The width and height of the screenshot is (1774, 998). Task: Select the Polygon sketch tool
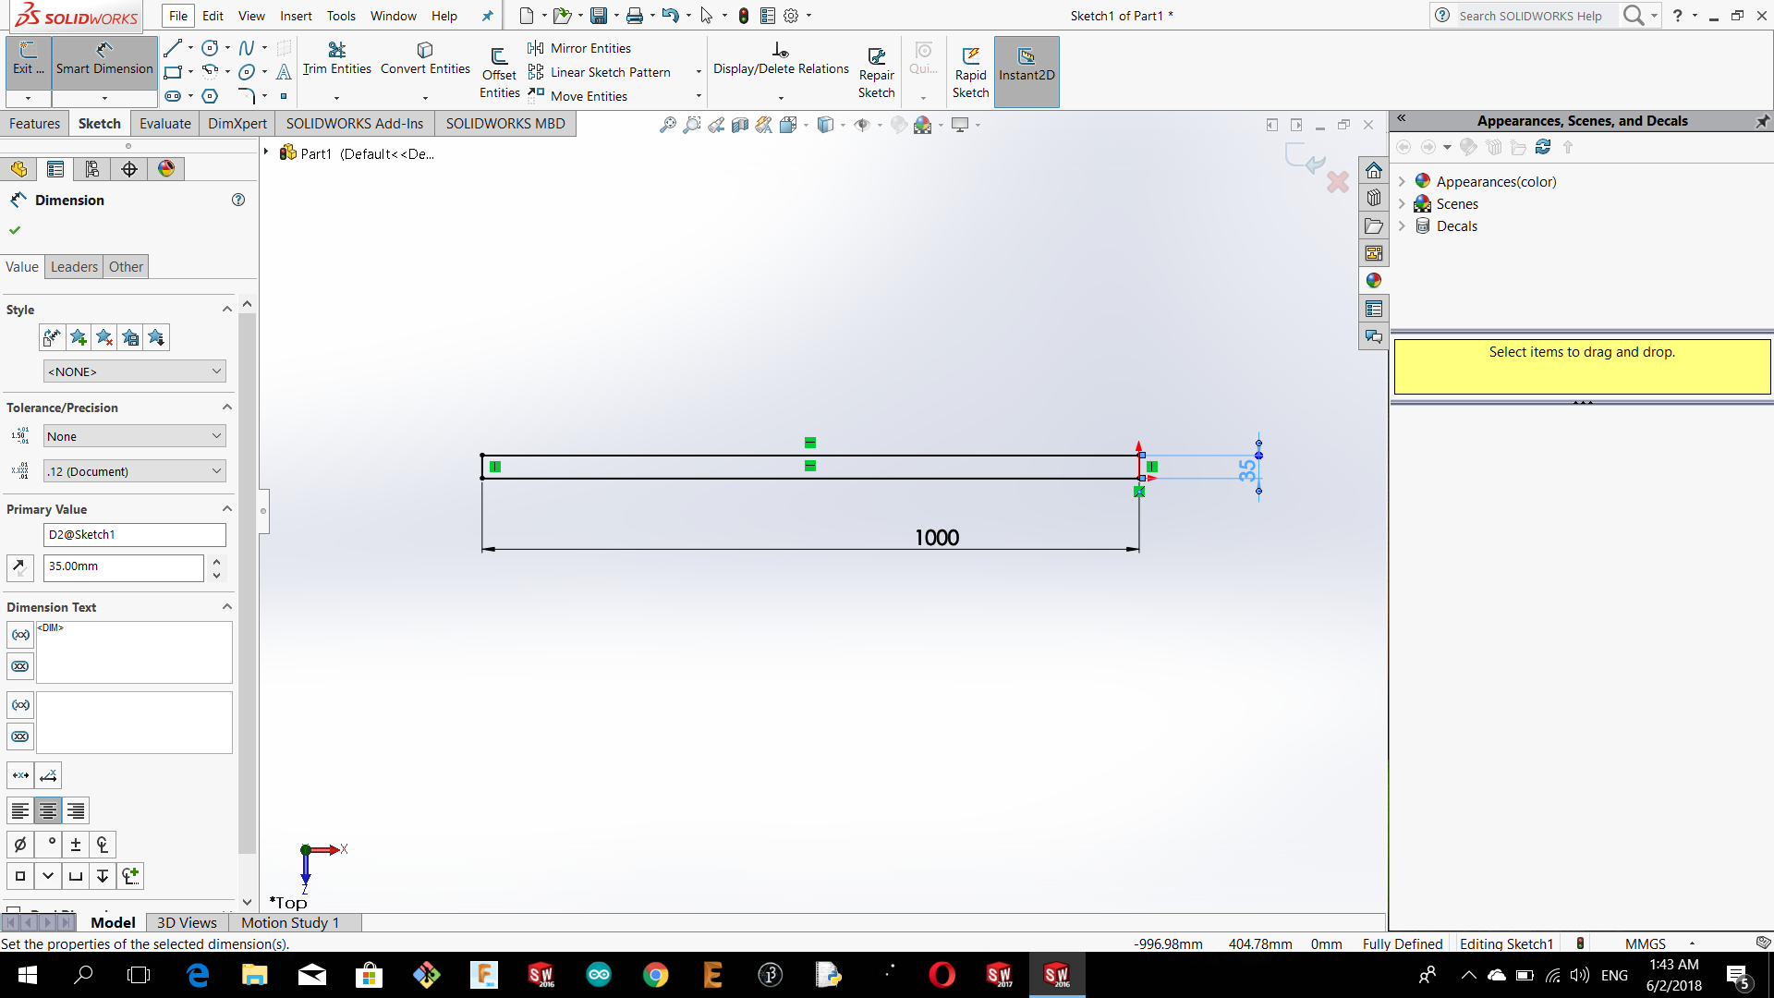tap(211, 96)
